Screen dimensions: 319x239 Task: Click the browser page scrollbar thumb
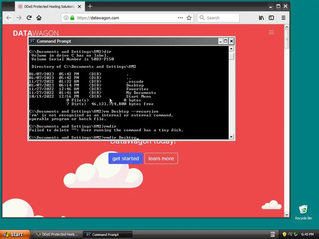(287, 39)
